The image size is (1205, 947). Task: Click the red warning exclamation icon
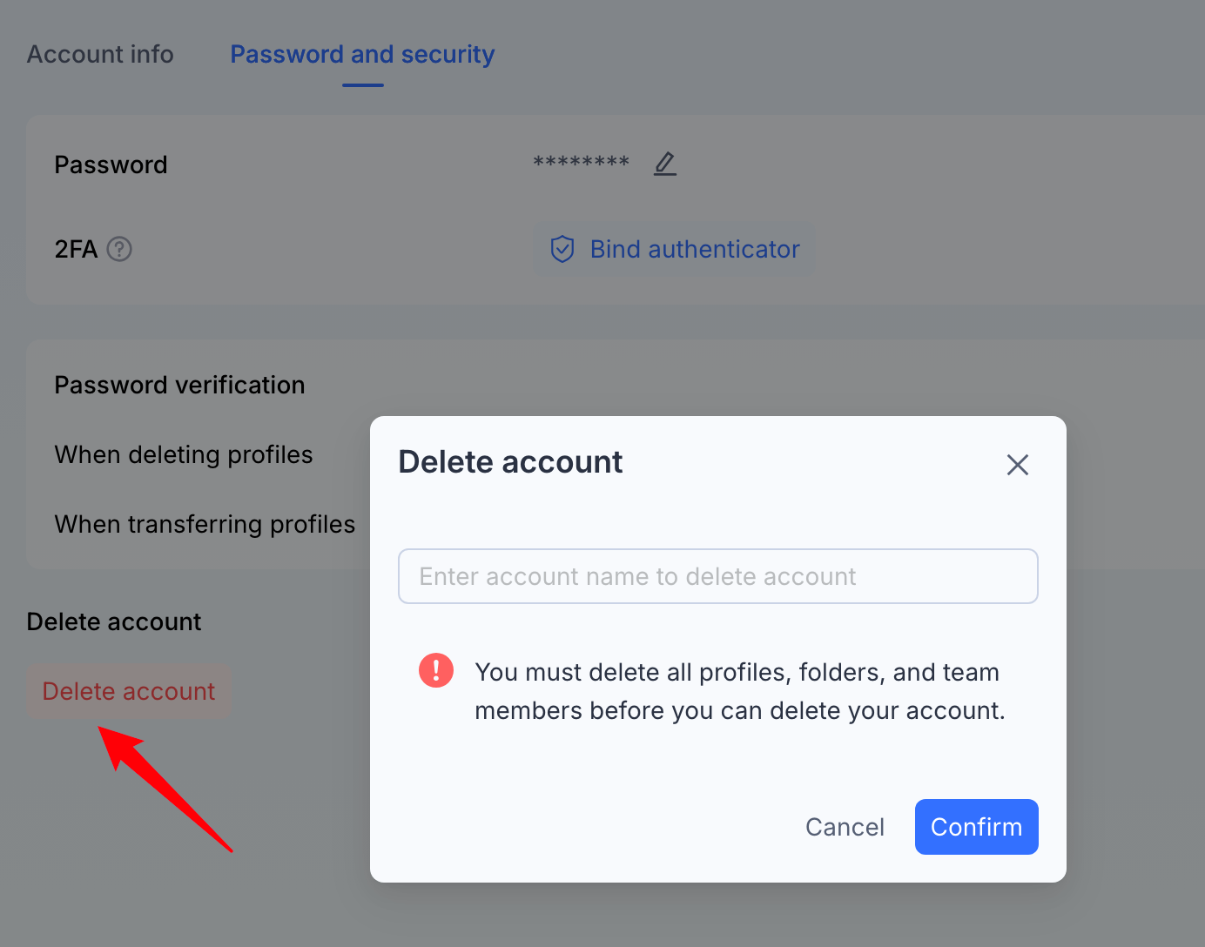(436, 670)
